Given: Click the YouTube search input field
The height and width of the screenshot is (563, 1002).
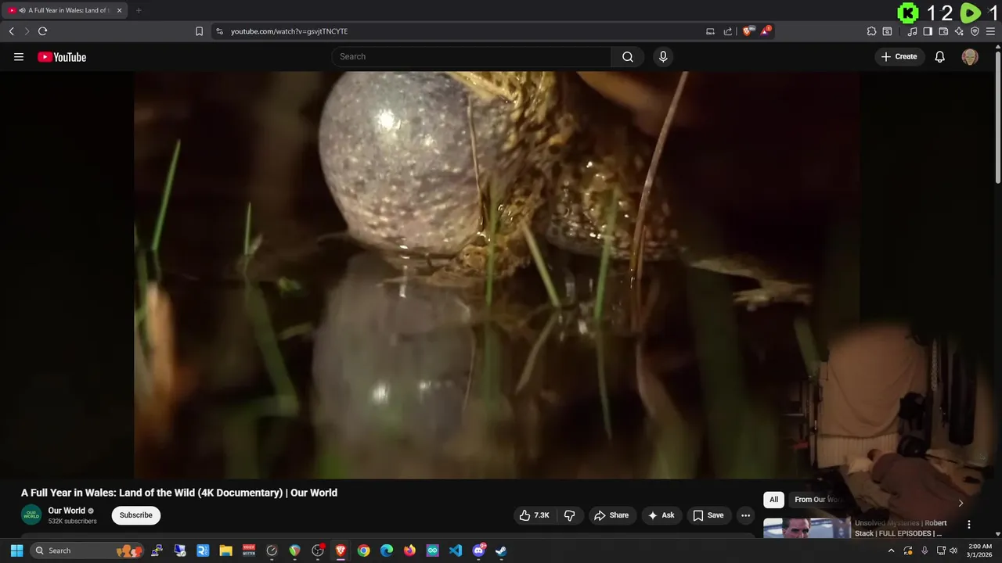Looking at the screenshot, I should pyautogui.click(x=472, y=56).
